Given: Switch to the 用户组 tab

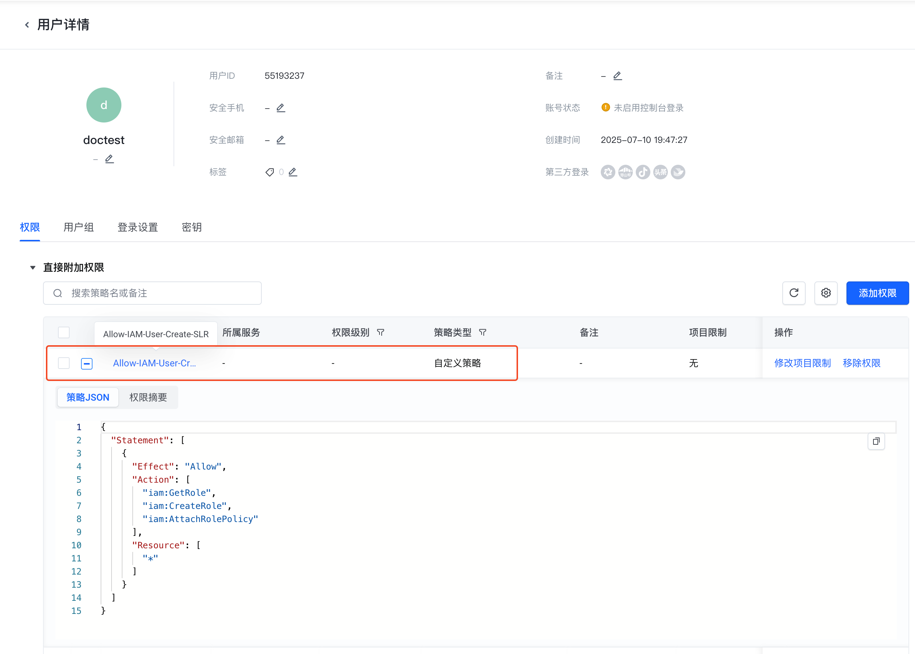Looking at the screenshot, I should (x=78, y=227).
